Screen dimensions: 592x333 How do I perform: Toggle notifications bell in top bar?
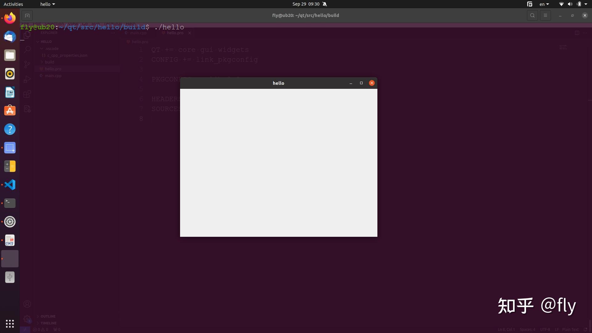click(x=325, y=4)
